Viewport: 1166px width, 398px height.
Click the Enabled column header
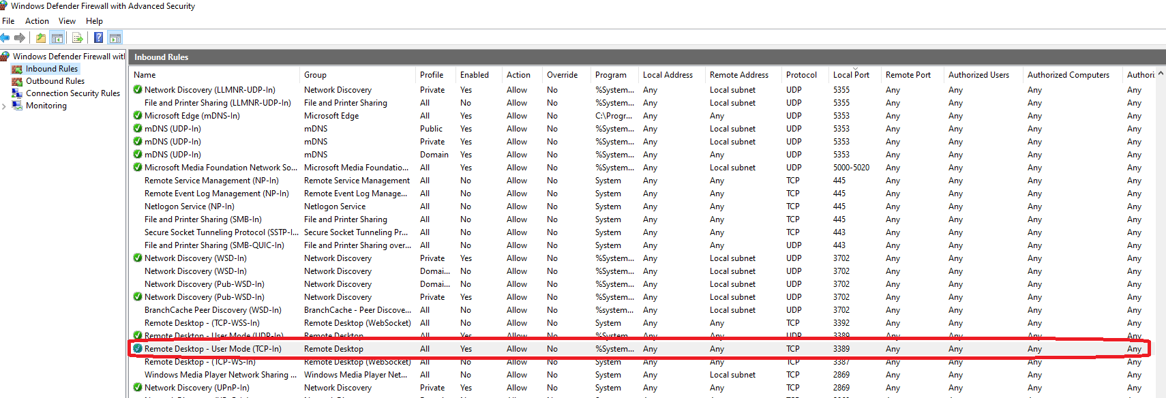[474, 75]
